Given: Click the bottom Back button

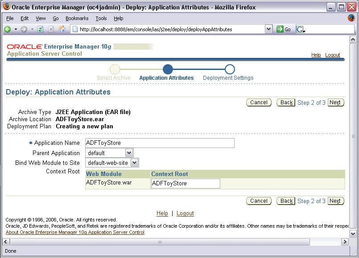Looking at the screenshot, I should click(286, 201).
